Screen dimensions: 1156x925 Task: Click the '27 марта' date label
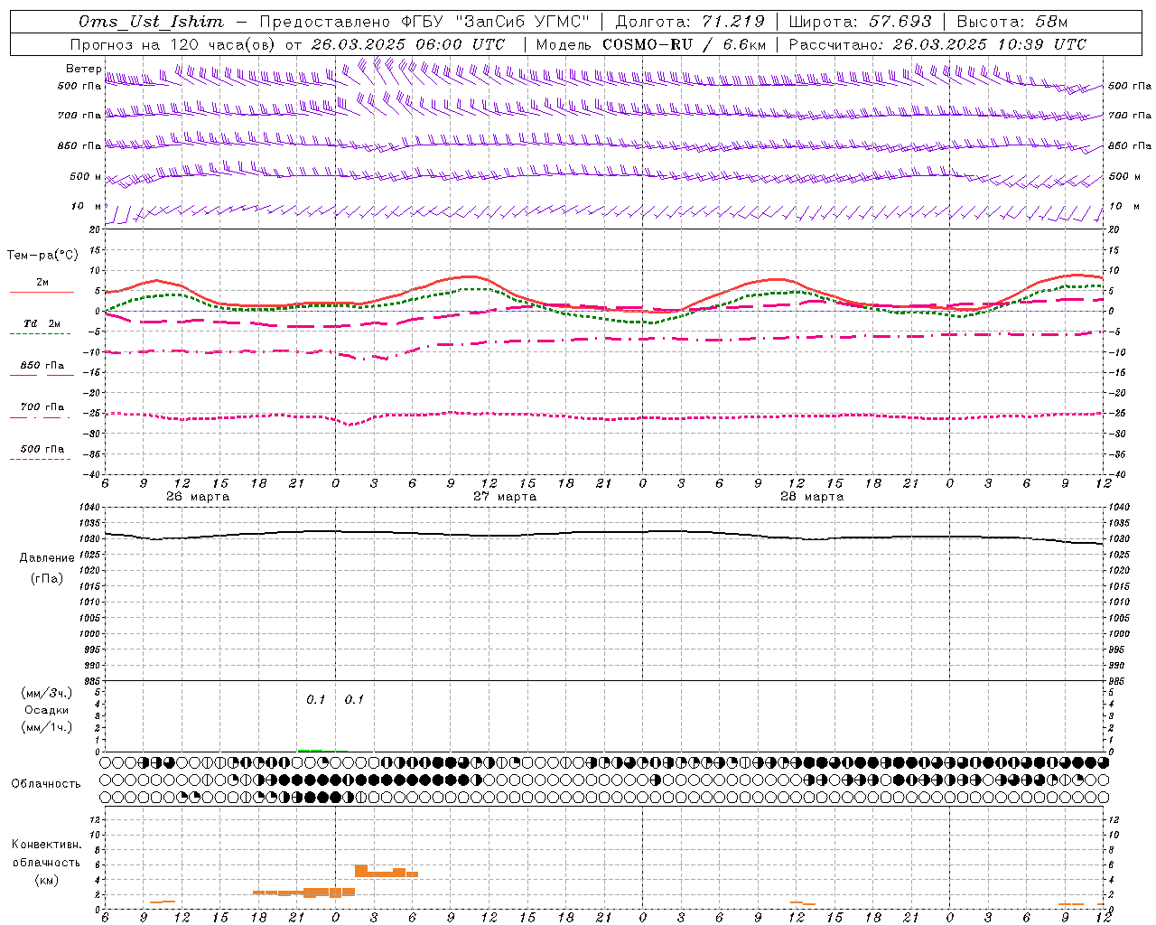tap(505, 497)
